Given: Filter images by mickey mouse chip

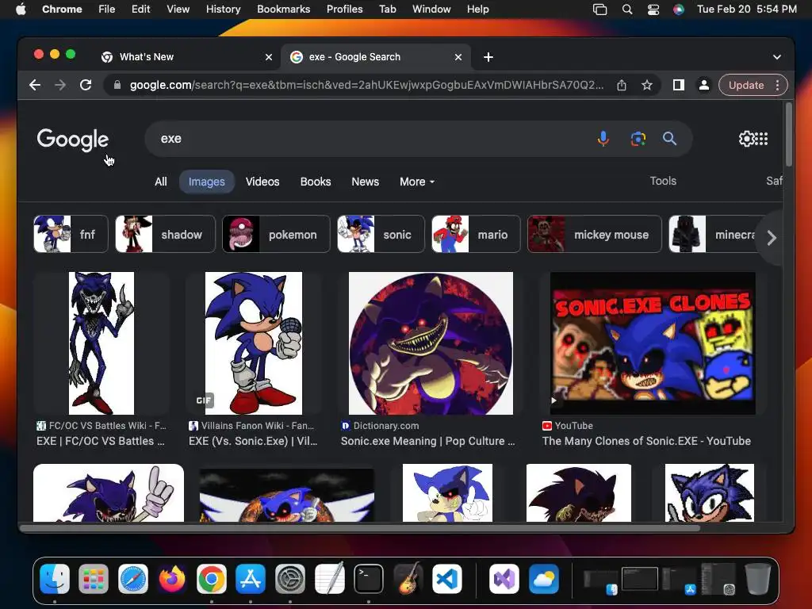Looking at the screenshot, I should [595, 234].
